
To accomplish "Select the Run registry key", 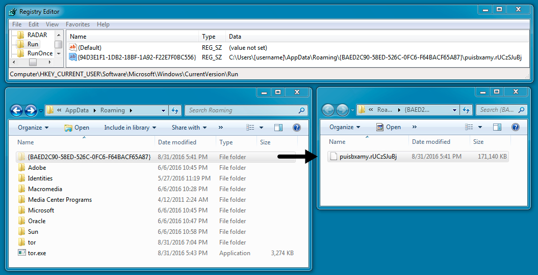I will (x=33, y=44).
